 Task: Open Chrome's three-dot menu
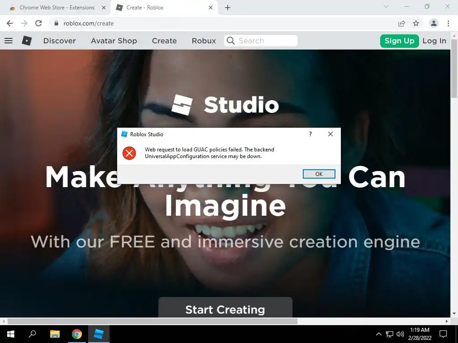click(x=448, y=23)
